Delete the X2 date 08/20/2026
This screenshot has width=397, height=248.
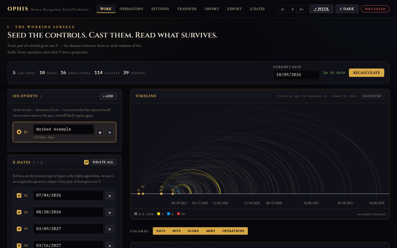pos(110,212)
